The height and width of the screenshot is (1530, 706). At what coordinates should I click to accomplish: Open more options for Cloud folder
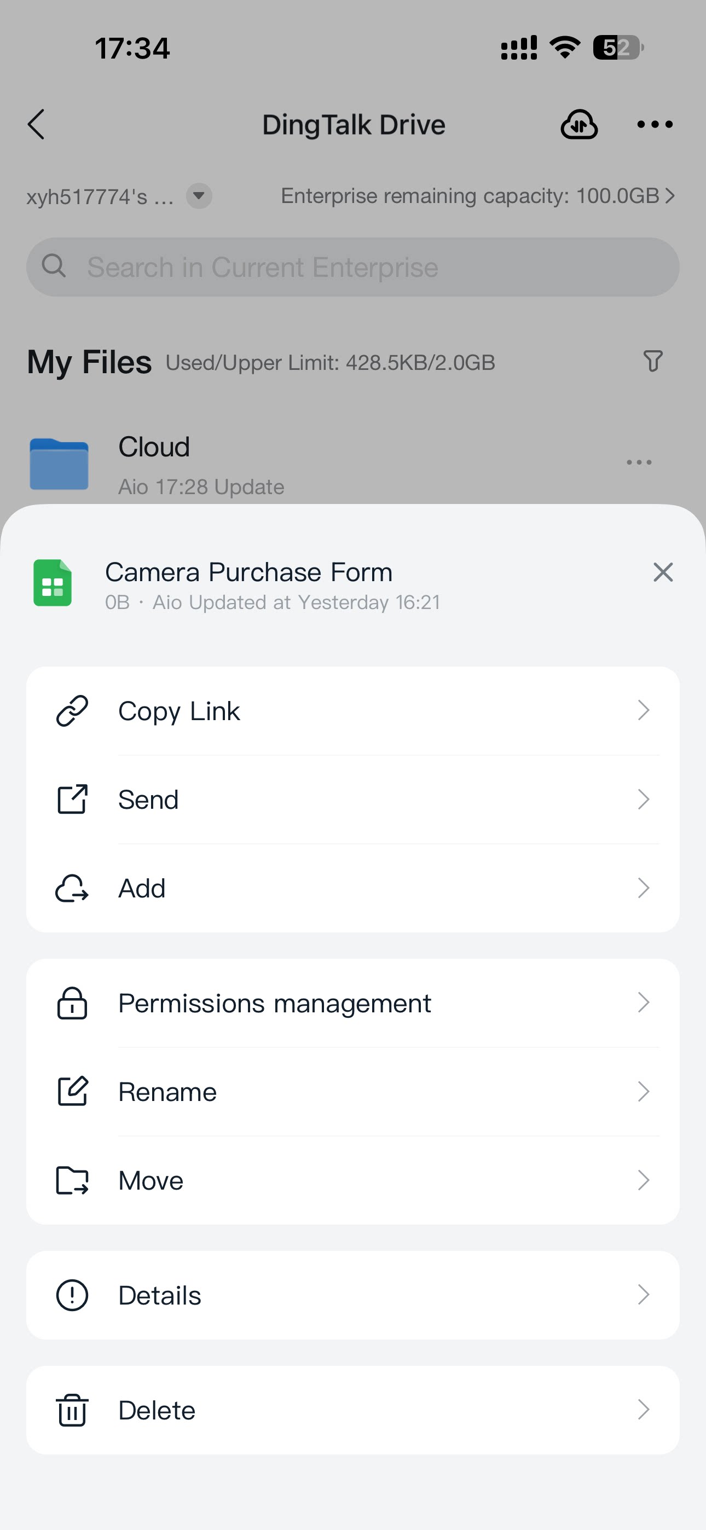coord(639,462)
